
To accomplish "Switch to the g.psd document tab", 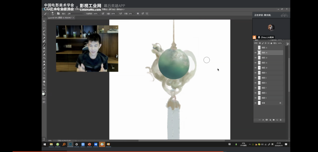I will pos(58,18).
